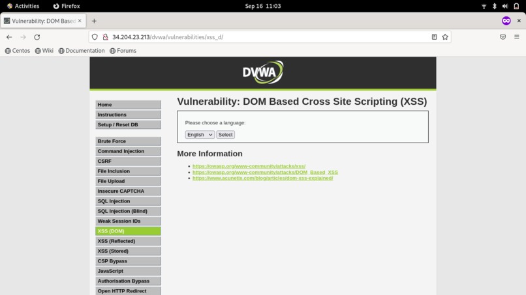Open SQL Injection (Blind) page
The height and width of the screenshot is (295, 526).
click(x=128, y=211)
